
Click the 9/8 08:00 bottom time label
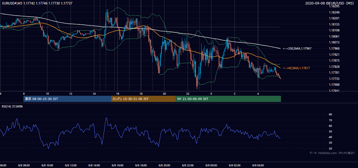24,165
